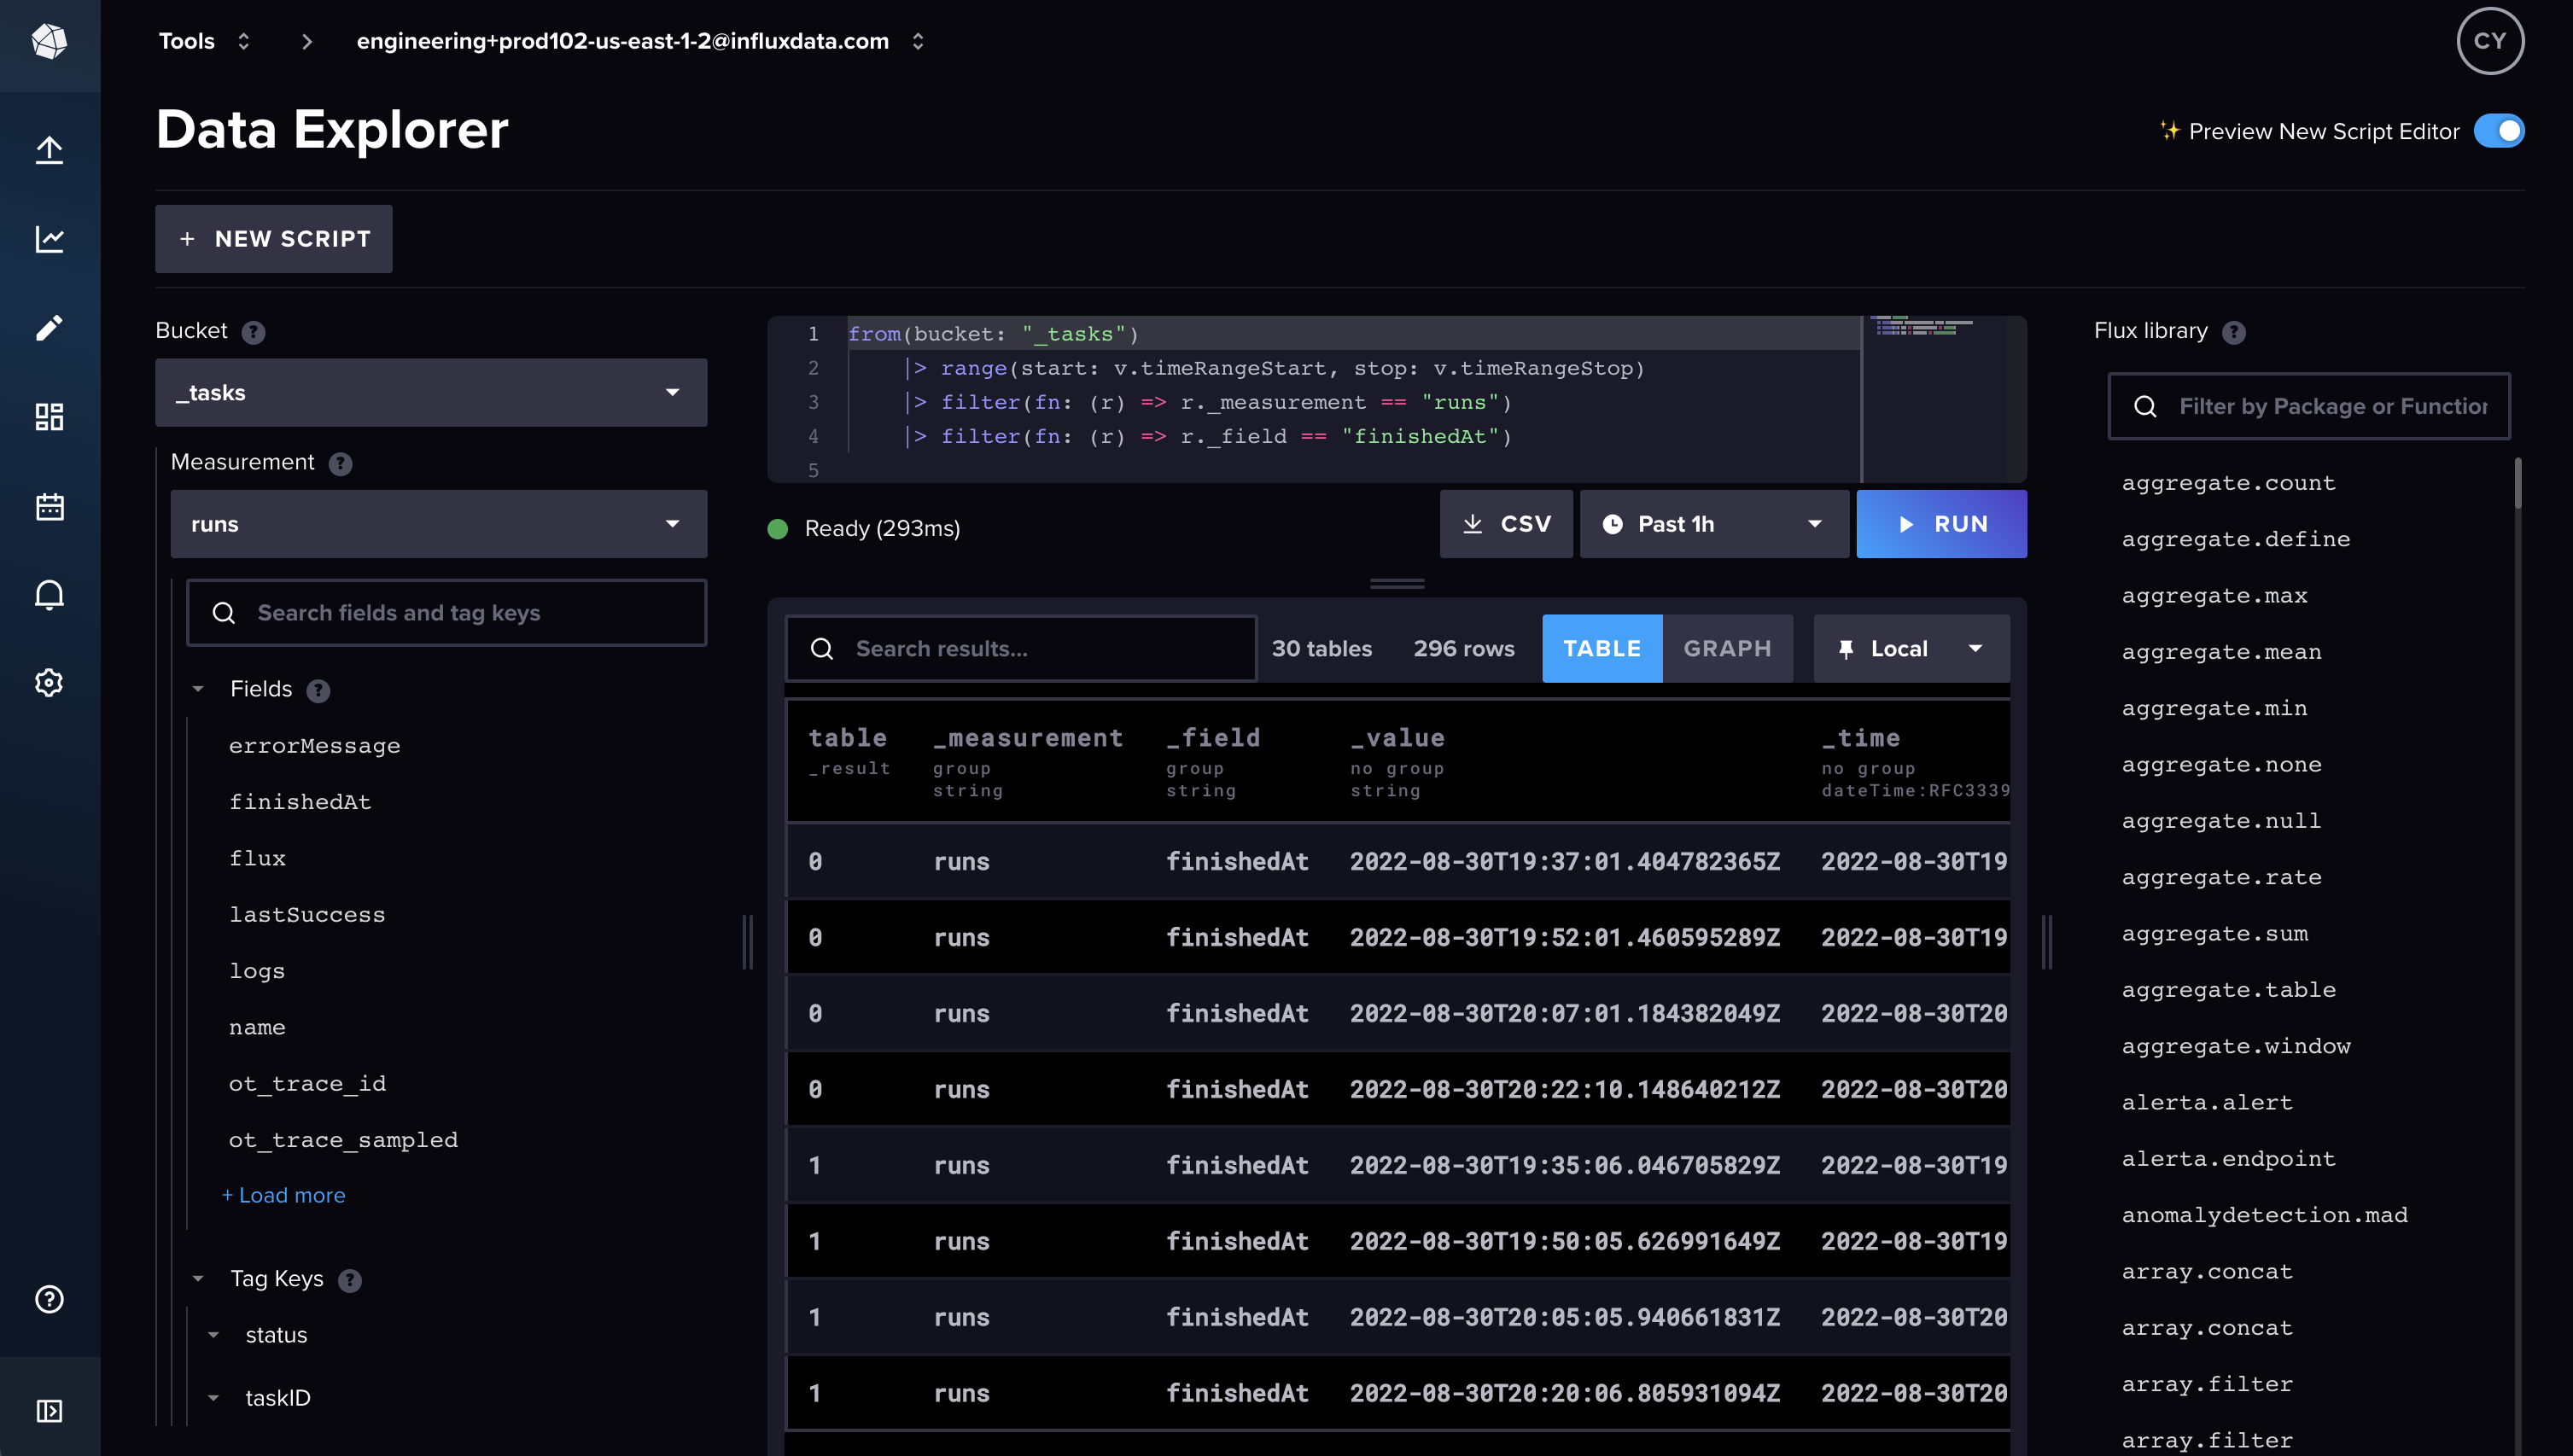This screenshot has height=1456, width=2573.
Task: Open Settings with the gear icon
Action: point(49,683)
